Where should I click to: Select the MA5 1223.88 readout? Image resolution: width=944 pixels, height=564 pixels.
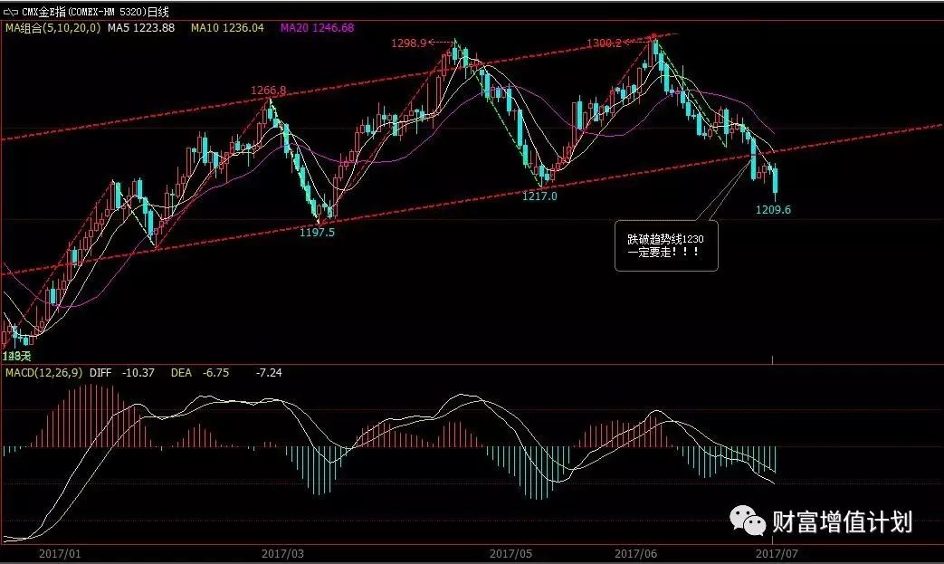click(x=141, y=28)
